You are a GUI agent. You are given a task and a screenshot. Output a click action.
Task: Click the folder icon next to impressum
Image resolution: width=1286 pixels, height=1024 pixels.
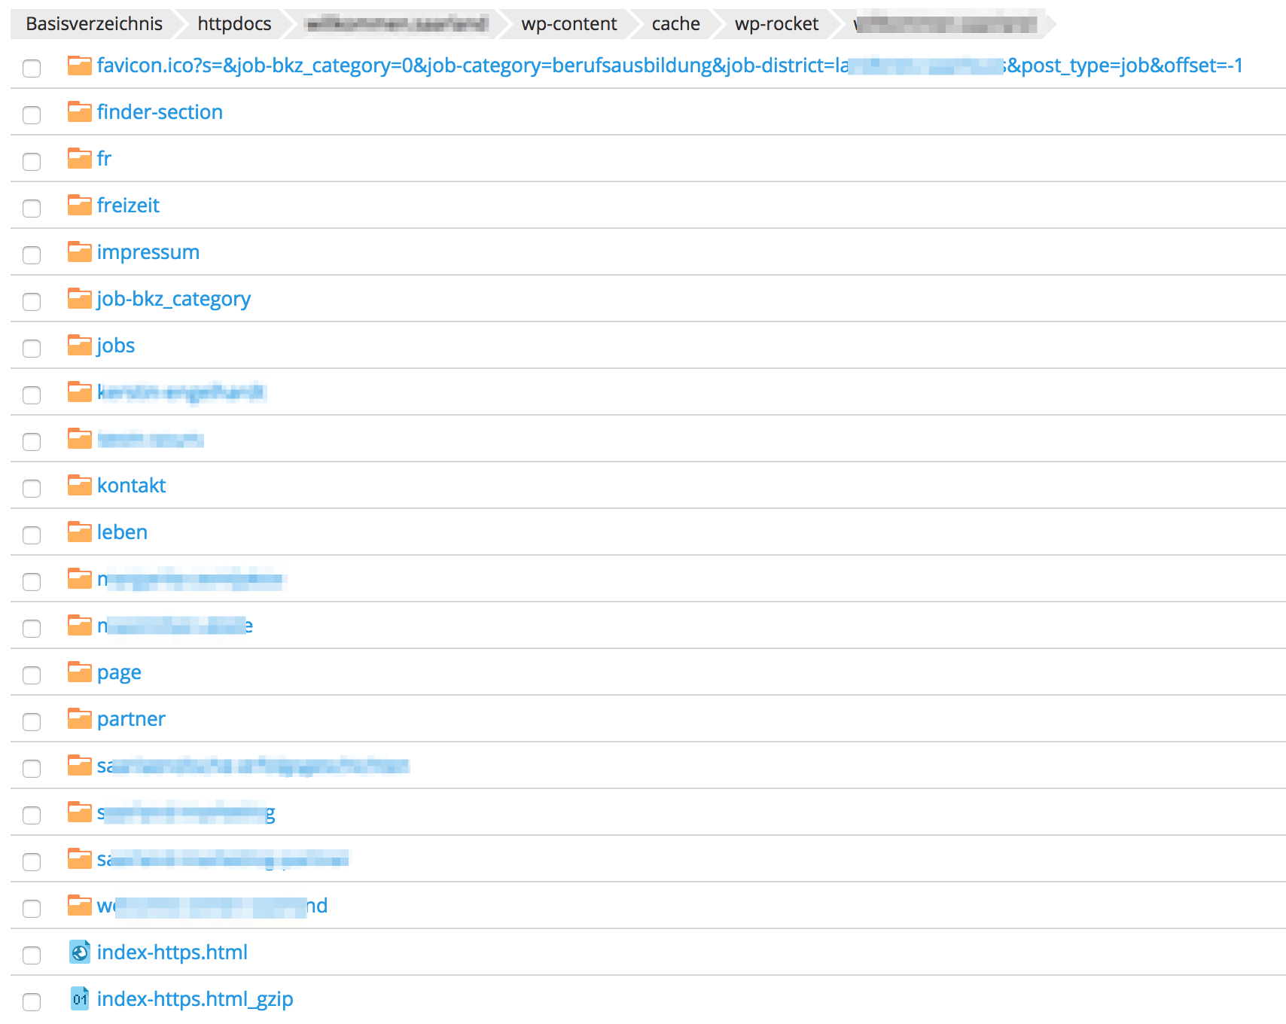[79, 251]
